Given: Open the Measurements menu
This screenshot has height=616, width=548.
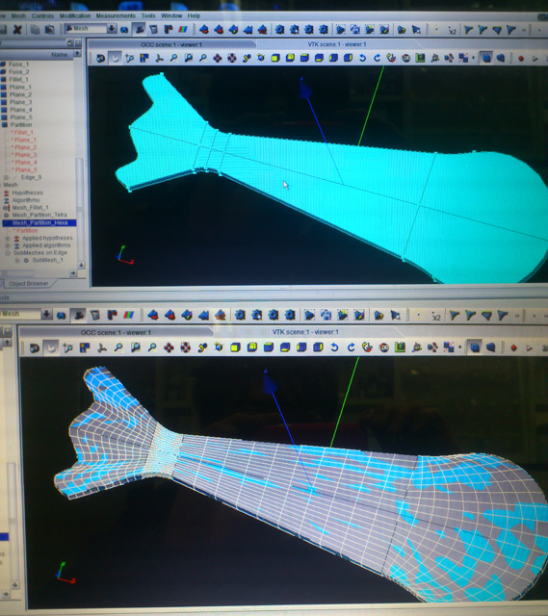Looking at the screenshot, I should (116, 16).
